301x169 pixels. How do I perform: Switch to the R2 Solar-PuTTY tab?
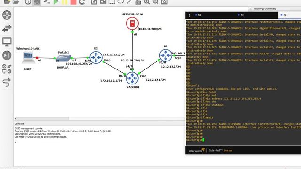pyautogui.click(x=284, y=15)
